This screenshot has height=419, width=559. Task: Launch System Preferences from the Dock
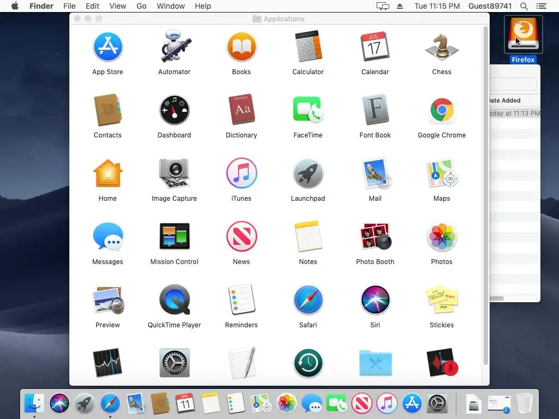click(437, 403)
